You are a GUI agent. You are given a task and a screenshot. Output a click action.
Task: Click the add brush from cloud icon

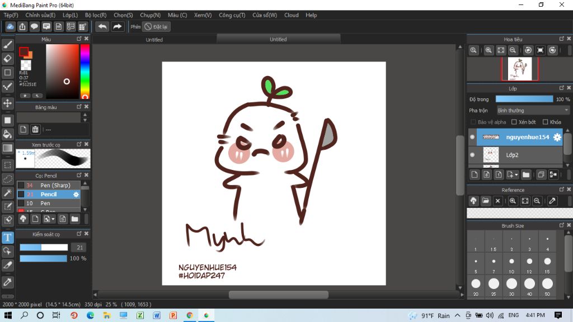pos(23,219)
